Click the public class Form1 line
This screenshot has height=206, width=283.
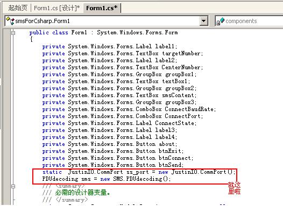click(x=104, y=33)
